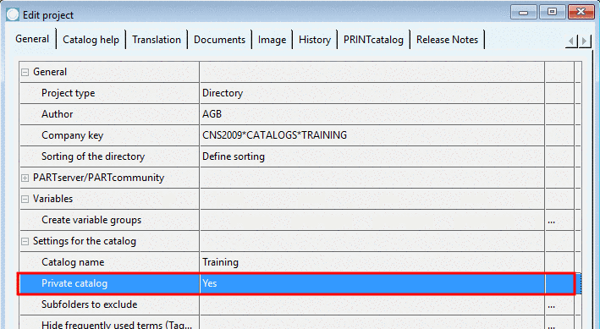Select the Project type row label
The width and height of the screenshot is (600, 329).
[68, 93]
